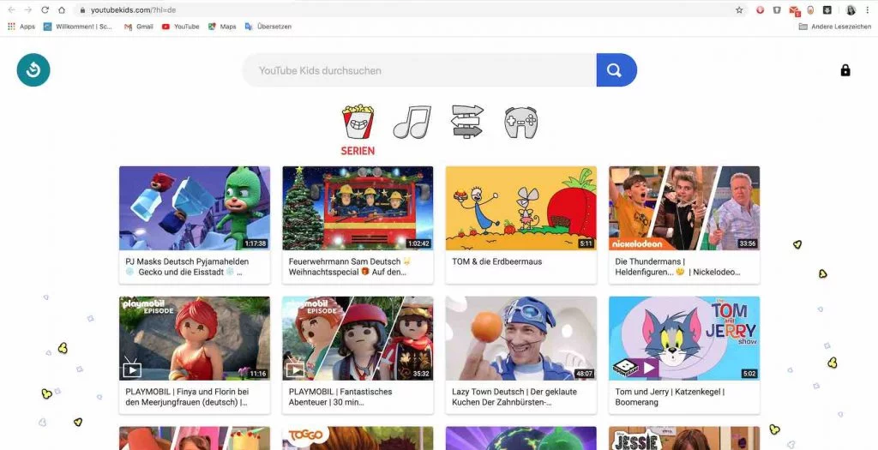
Task: Open the recently watched history icon
Action: 33,70
